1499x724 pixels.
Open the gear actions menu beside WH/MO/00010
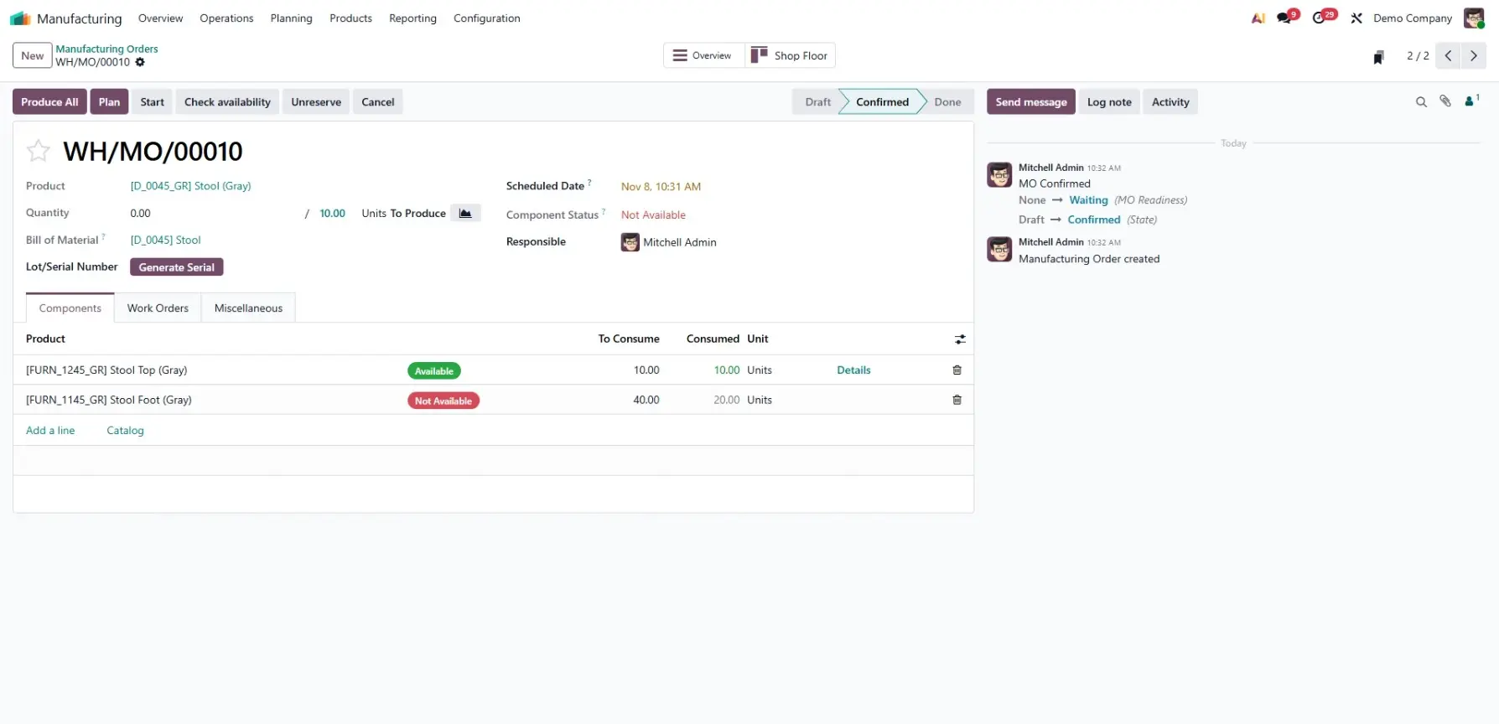pos(140,62)
